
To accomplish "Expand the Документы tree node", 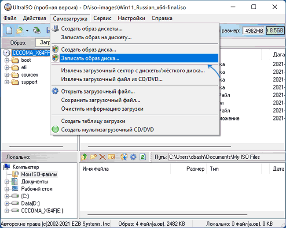I will pyautogui.click(x=7, y=182).
